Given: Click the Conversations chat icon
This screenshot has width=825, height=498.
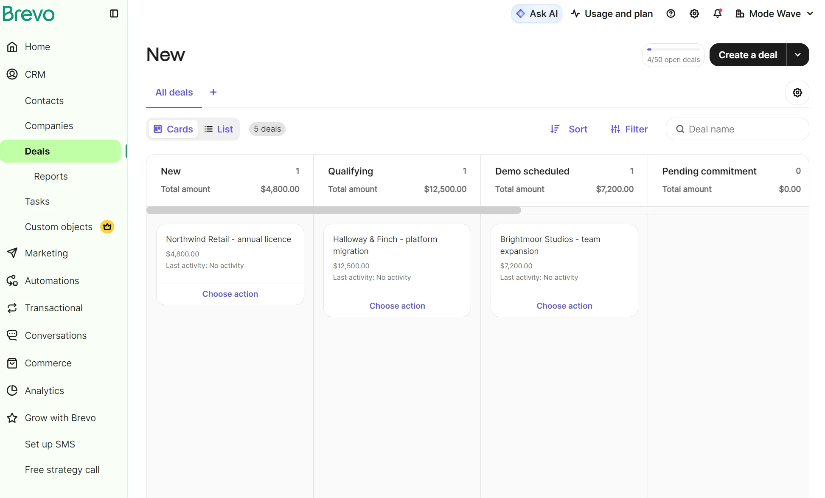Looking at the screenshot, I should pyautogui.click(x=12, y=335).
